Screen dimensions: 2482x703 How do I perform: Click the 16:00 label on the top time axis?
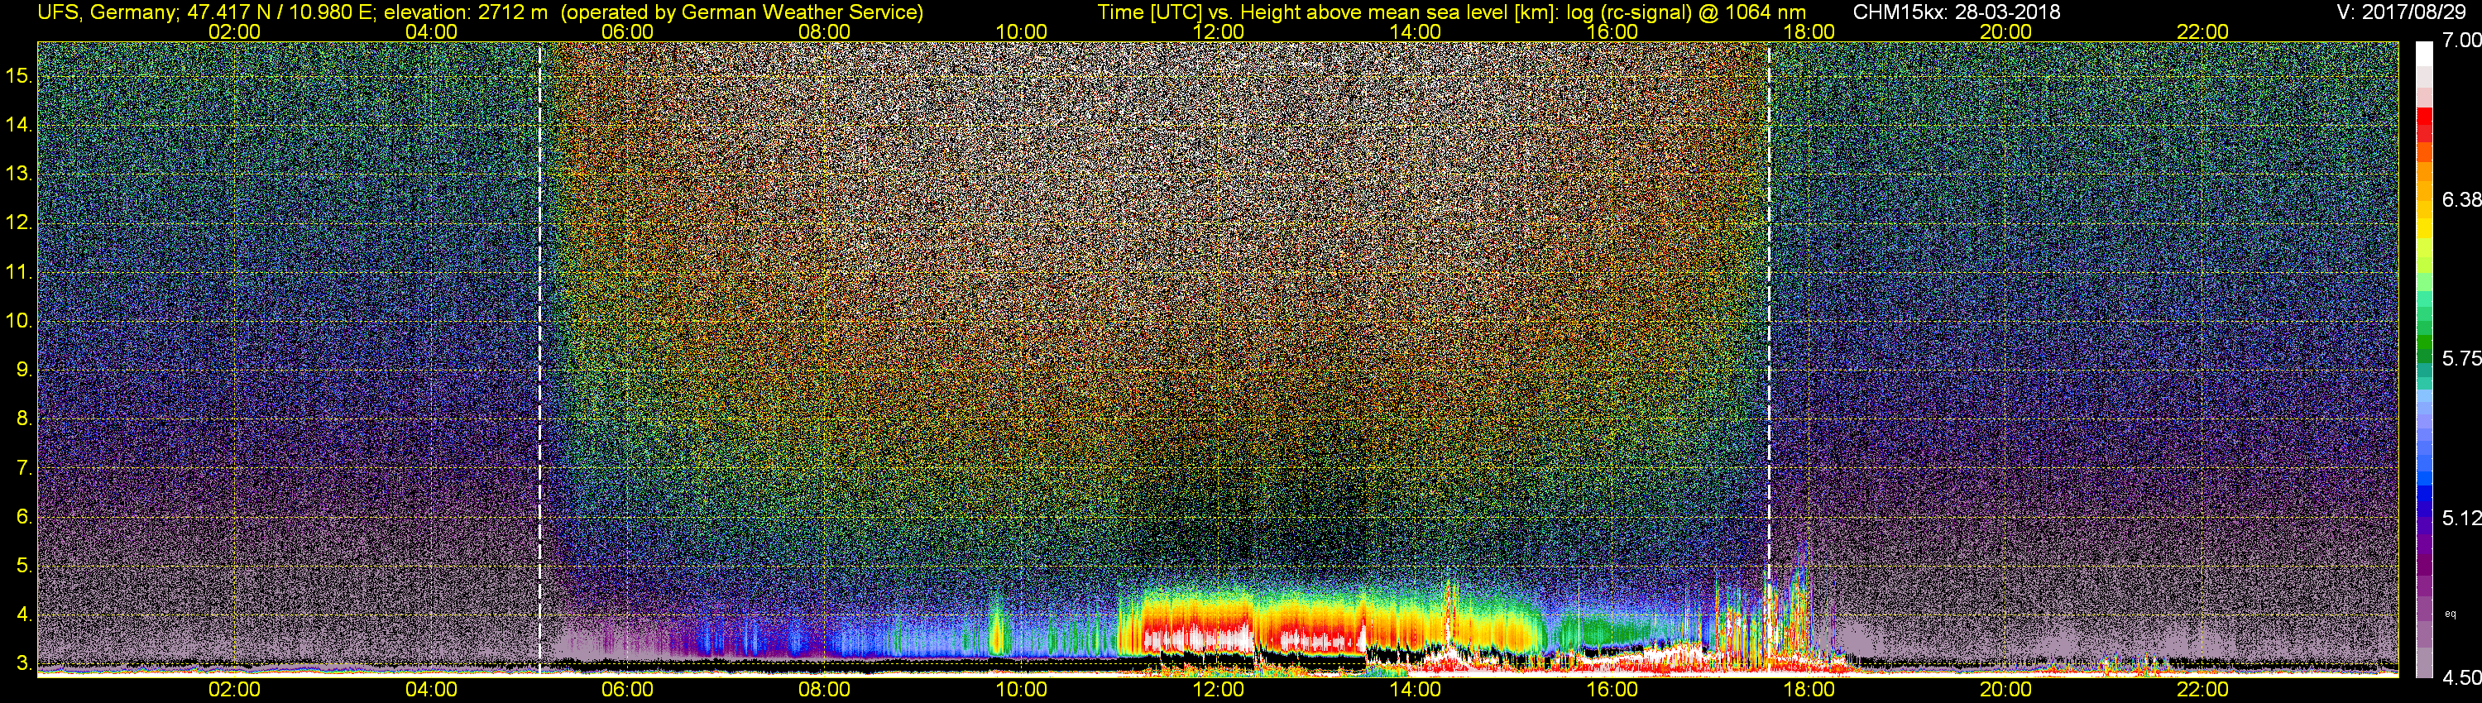tap(1612, 31)
